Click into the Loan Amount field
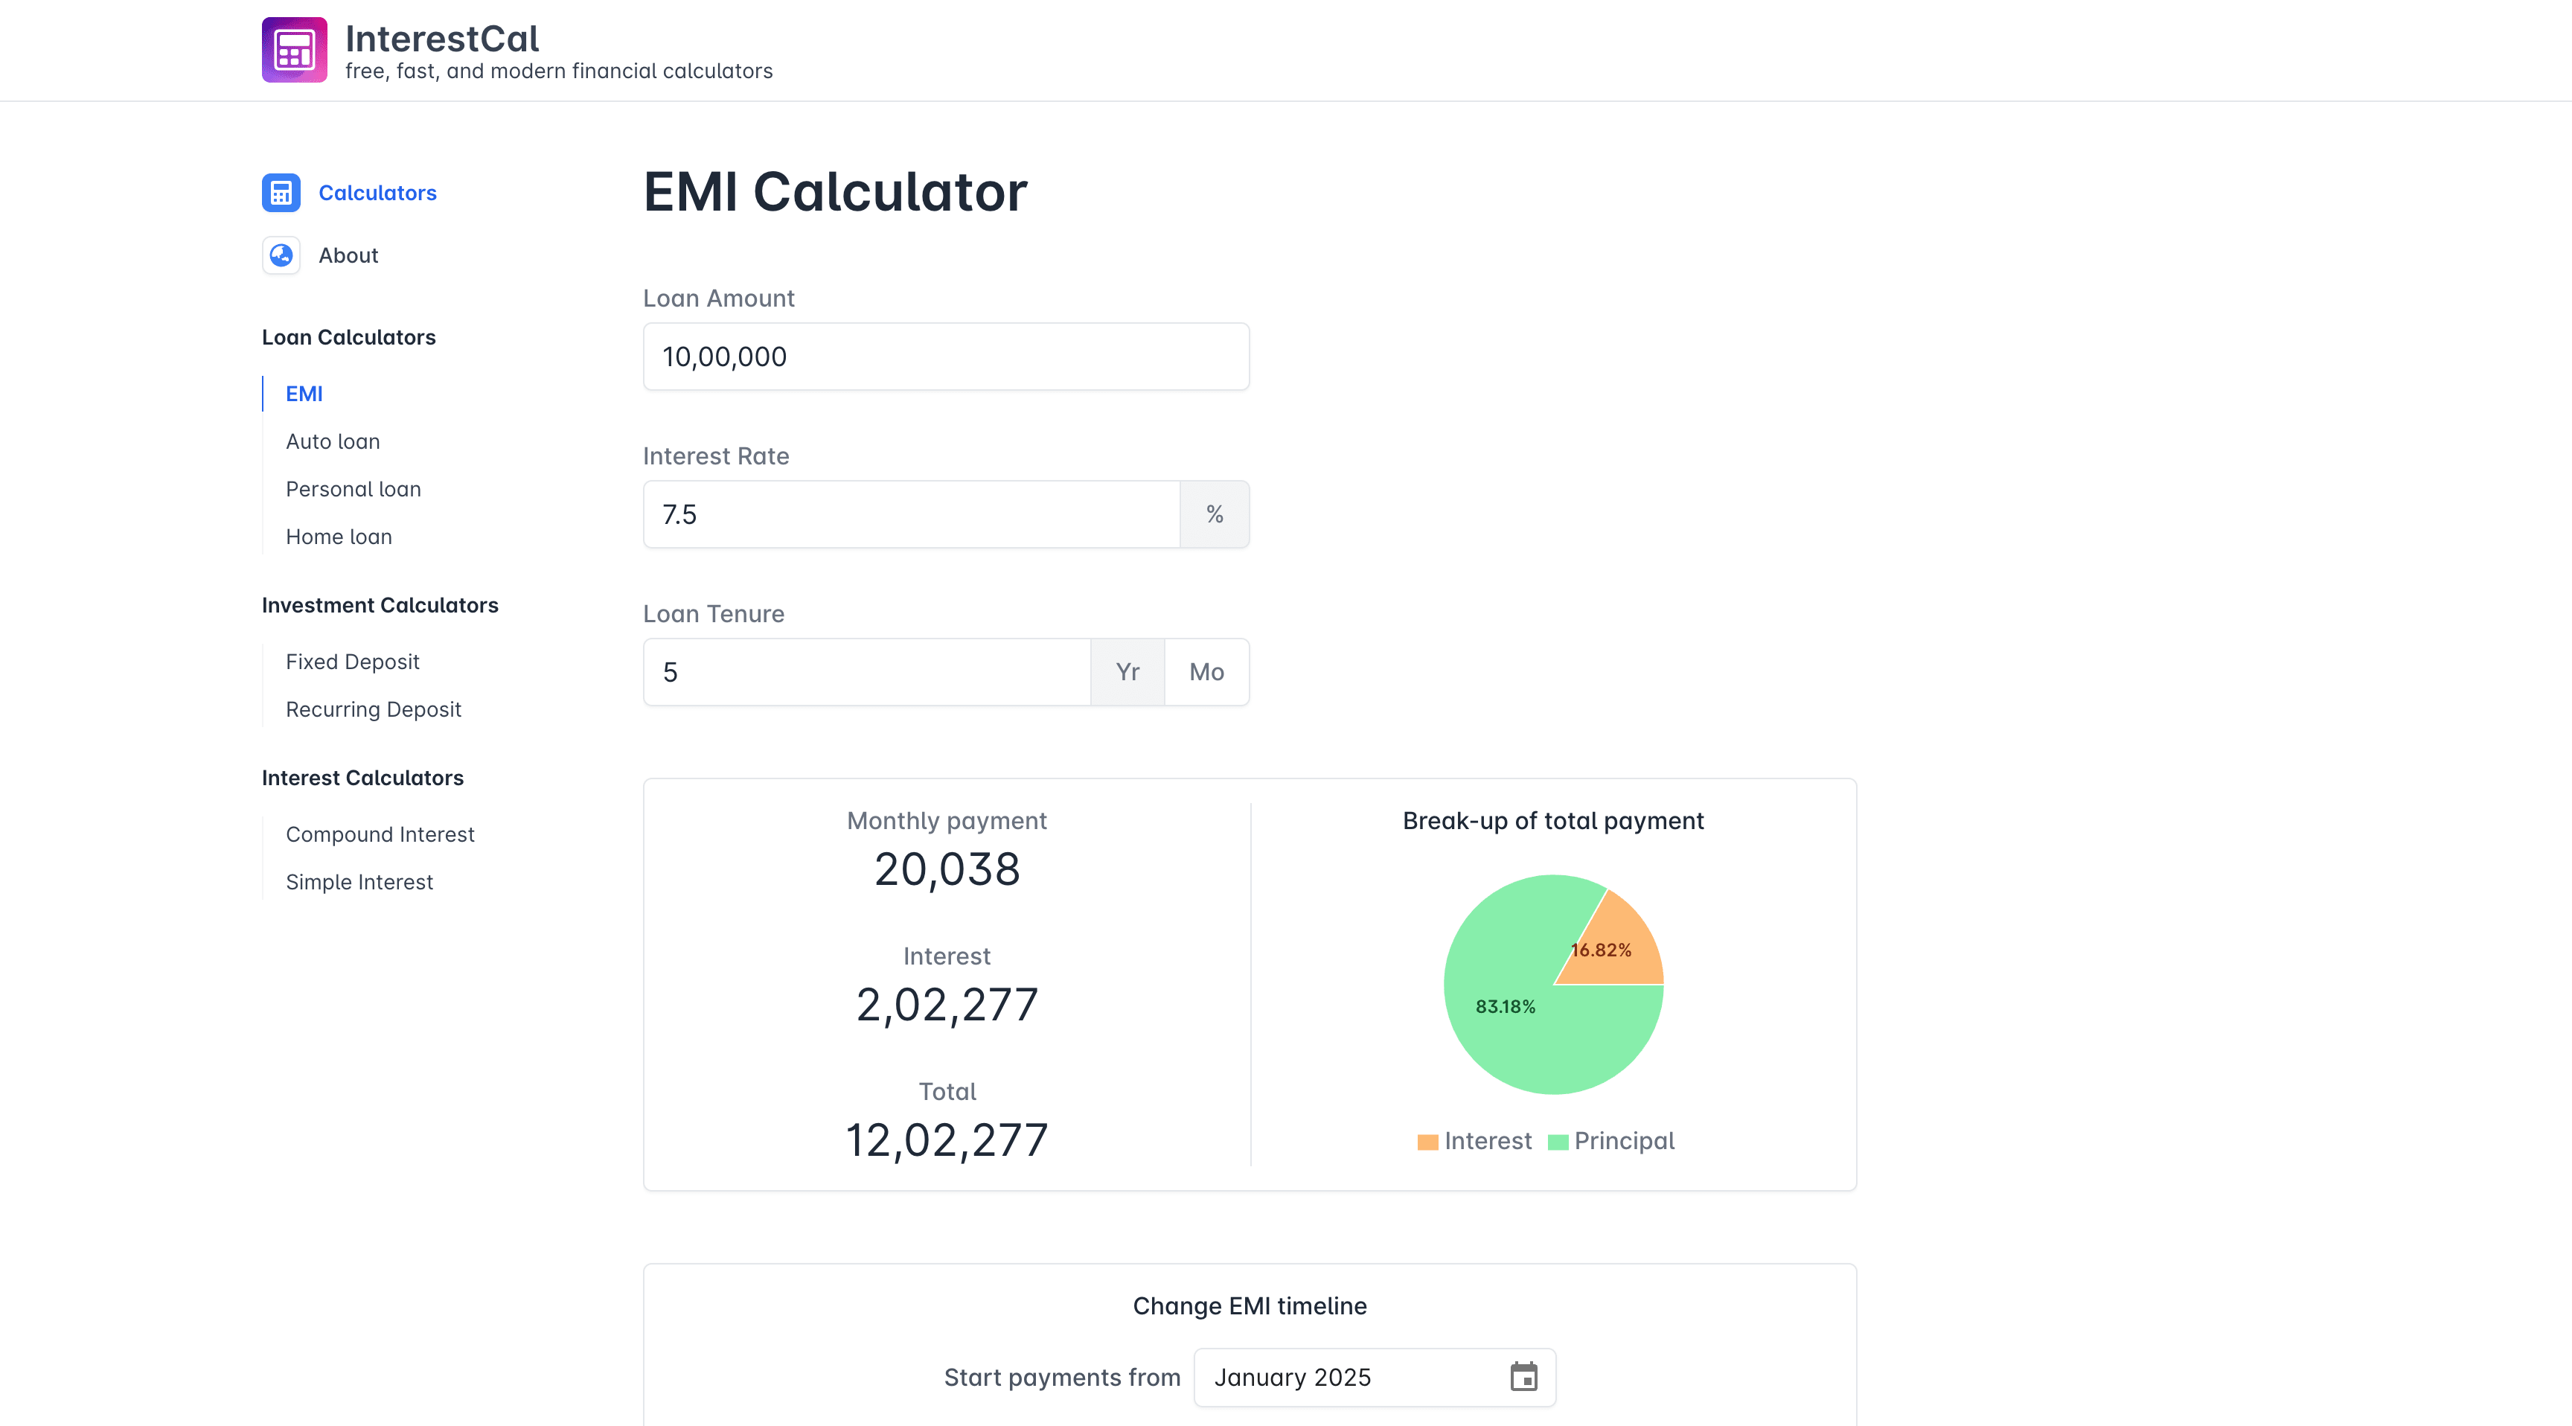 [x=946, y=356]
